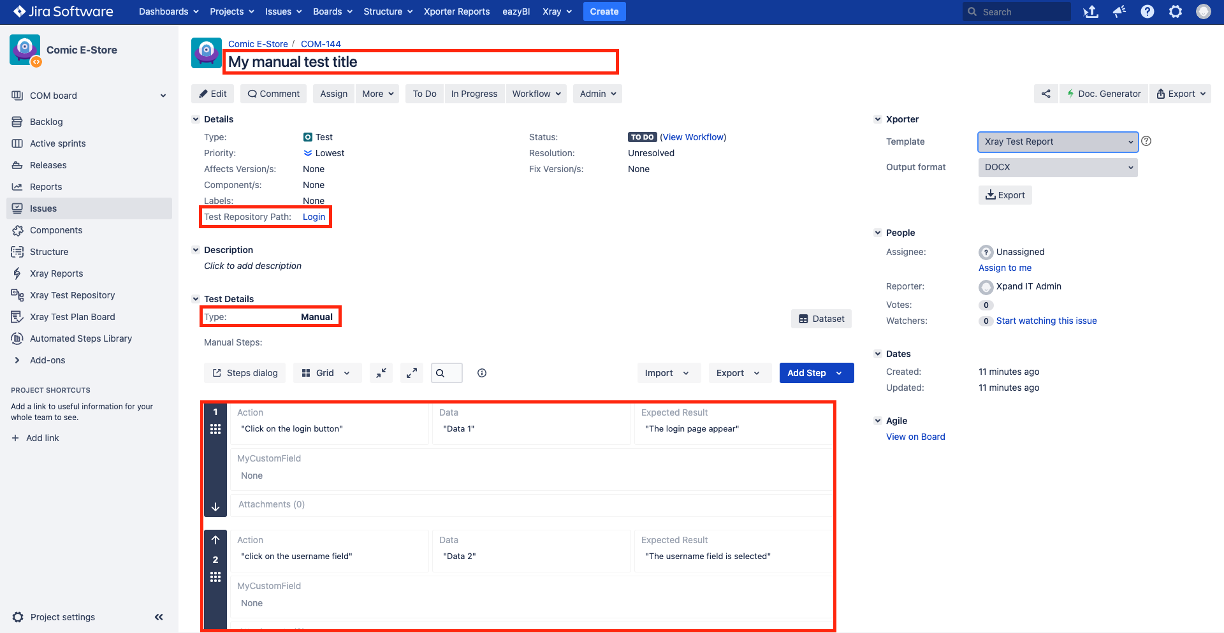
Task: Open the Import steps dropdown
Action: pyautogui.click(x=668, y=373)
